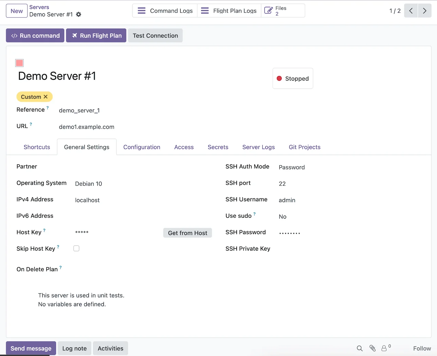Open the followers list icon
Viewport: 437px width, 356px height.
384,348
